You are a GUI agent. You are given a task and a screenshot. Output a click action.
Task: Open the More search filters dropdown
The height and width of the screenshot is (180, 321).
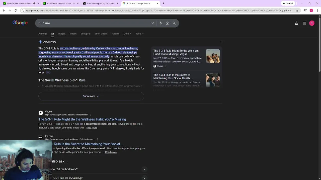[x=127, y=34]
